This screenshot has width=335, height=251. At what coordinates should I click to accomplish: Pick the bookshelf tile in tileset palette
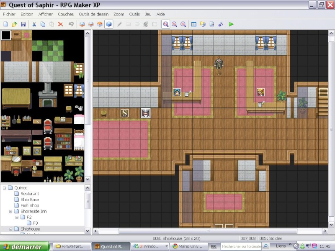63,139
